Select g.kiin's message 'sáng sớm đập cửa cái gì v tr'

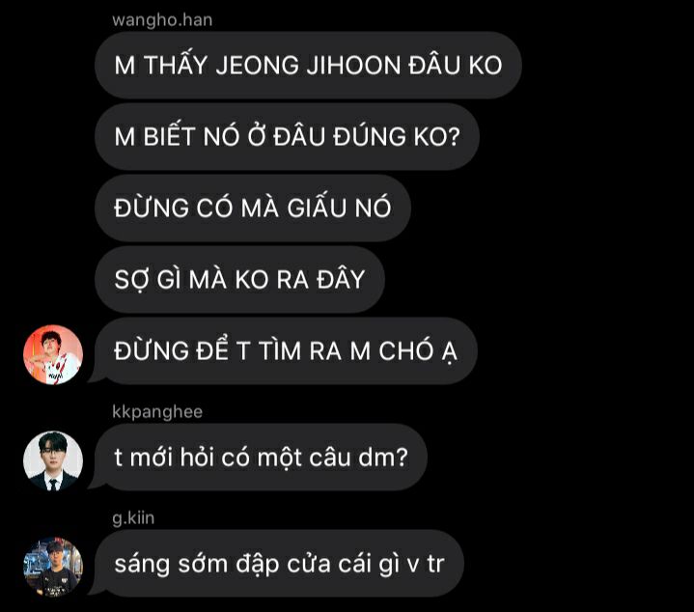tap(279, 564)
